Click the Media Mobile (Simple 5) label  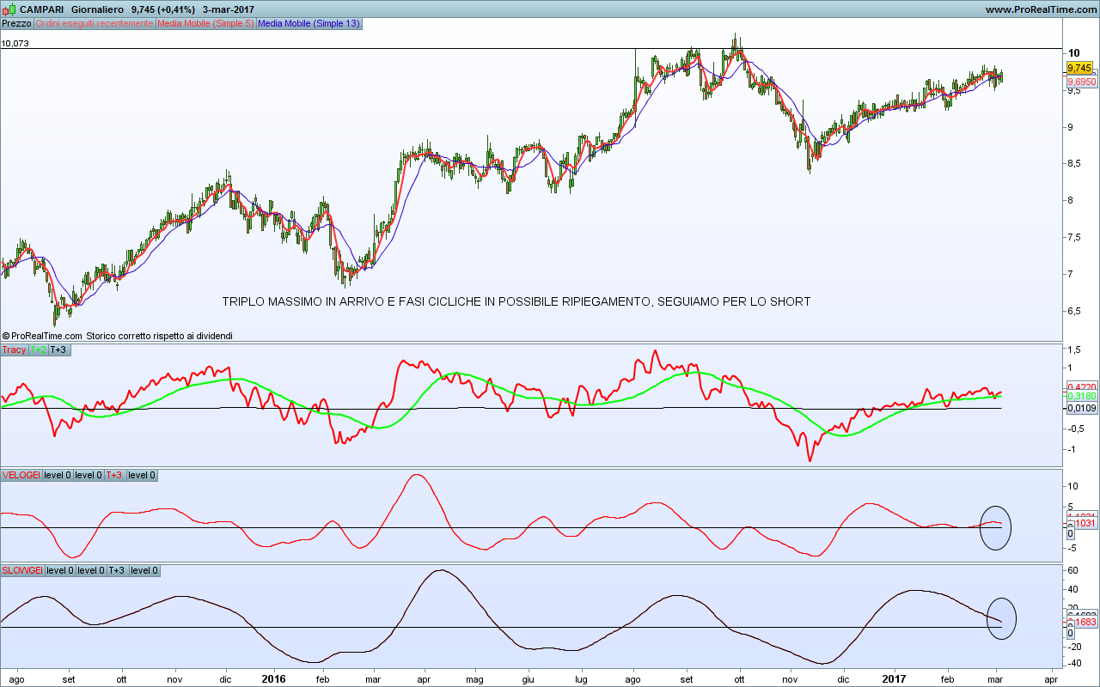(205, 23)
